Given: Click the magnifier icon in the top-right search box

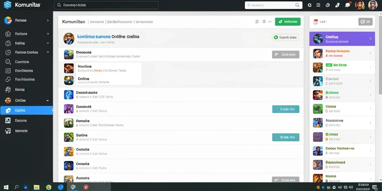Looking at the screenshot, I should tap(297, 5).
